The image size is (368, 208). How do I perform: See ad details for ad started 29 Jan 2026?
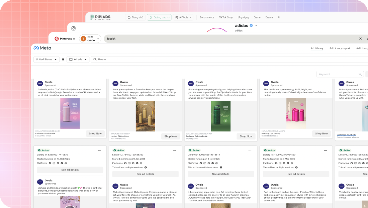pos(145,174)
